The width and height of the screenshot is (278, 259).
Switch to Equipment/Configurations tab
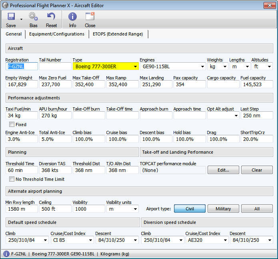[x=57, y=34]
